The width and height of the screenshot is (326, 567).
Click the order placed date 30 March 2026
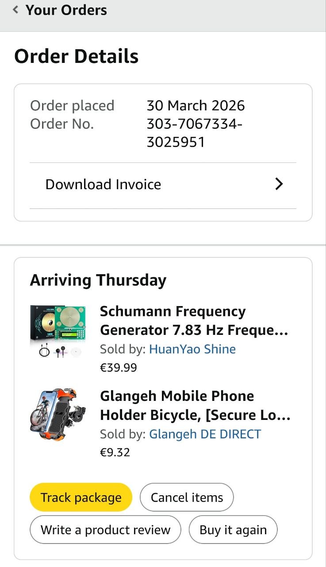tap(196, 105)
